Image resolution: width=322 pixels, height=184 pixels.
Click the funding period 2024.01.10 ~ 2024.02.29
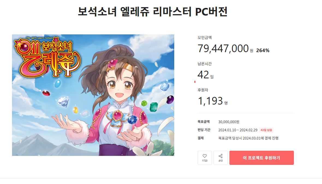coord(238,130)
